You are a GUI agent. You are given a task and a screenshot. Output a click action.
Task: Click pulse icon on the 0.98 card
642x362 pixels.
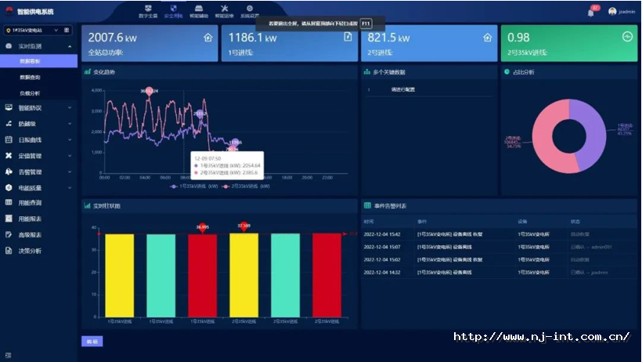tap(626, 37)
